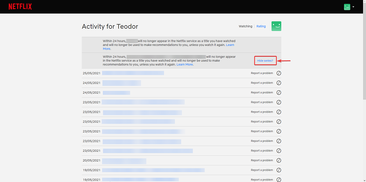Viewport: 366px width, 182px height.
Task: Click the Hide series? link
Action: click(x=265, y=61)
